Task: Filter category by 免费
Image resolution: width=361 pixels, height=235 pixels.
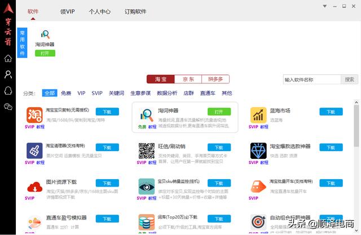Action: point(66,93)
